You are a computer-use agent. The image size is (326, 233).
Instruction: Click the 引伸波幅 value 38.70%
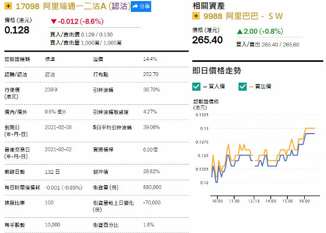152,90
